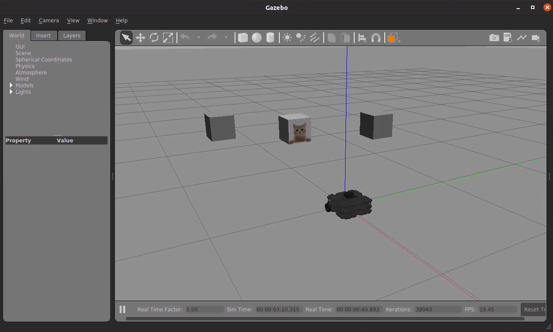Open the plotting utility icon
553x332 pixels.
[522, 37]
